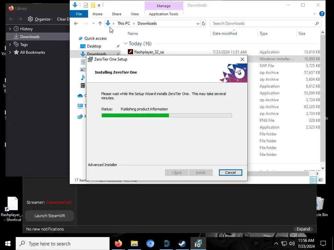The height and width of the screenshot is (250, 334).
Task: Select Desktop in the navigation pane
Action: click(94, 46)
